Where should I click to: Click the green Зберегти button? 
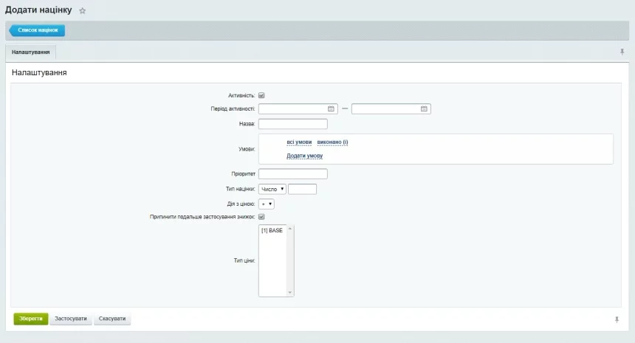click(31, 319)
